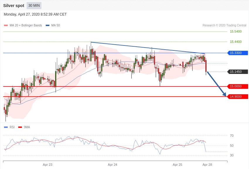Image resolution: width=249 pixels, height=169 pixels.
Task: Click the black 15.1450 current price tag
Action: (x=238, y=72)
